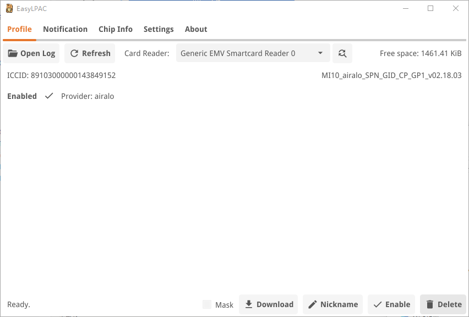The image size is (469, 317).
Task: Click the Provider: airalo text
Action: (88, 96)
